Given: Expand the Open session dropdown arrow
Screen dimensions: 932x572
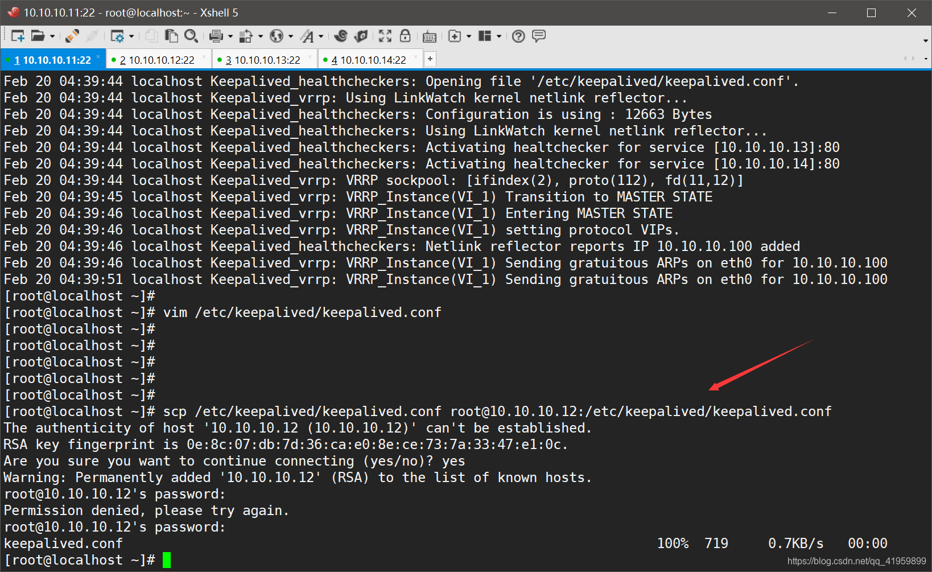Looking at the screenshot, I should 52,36.
